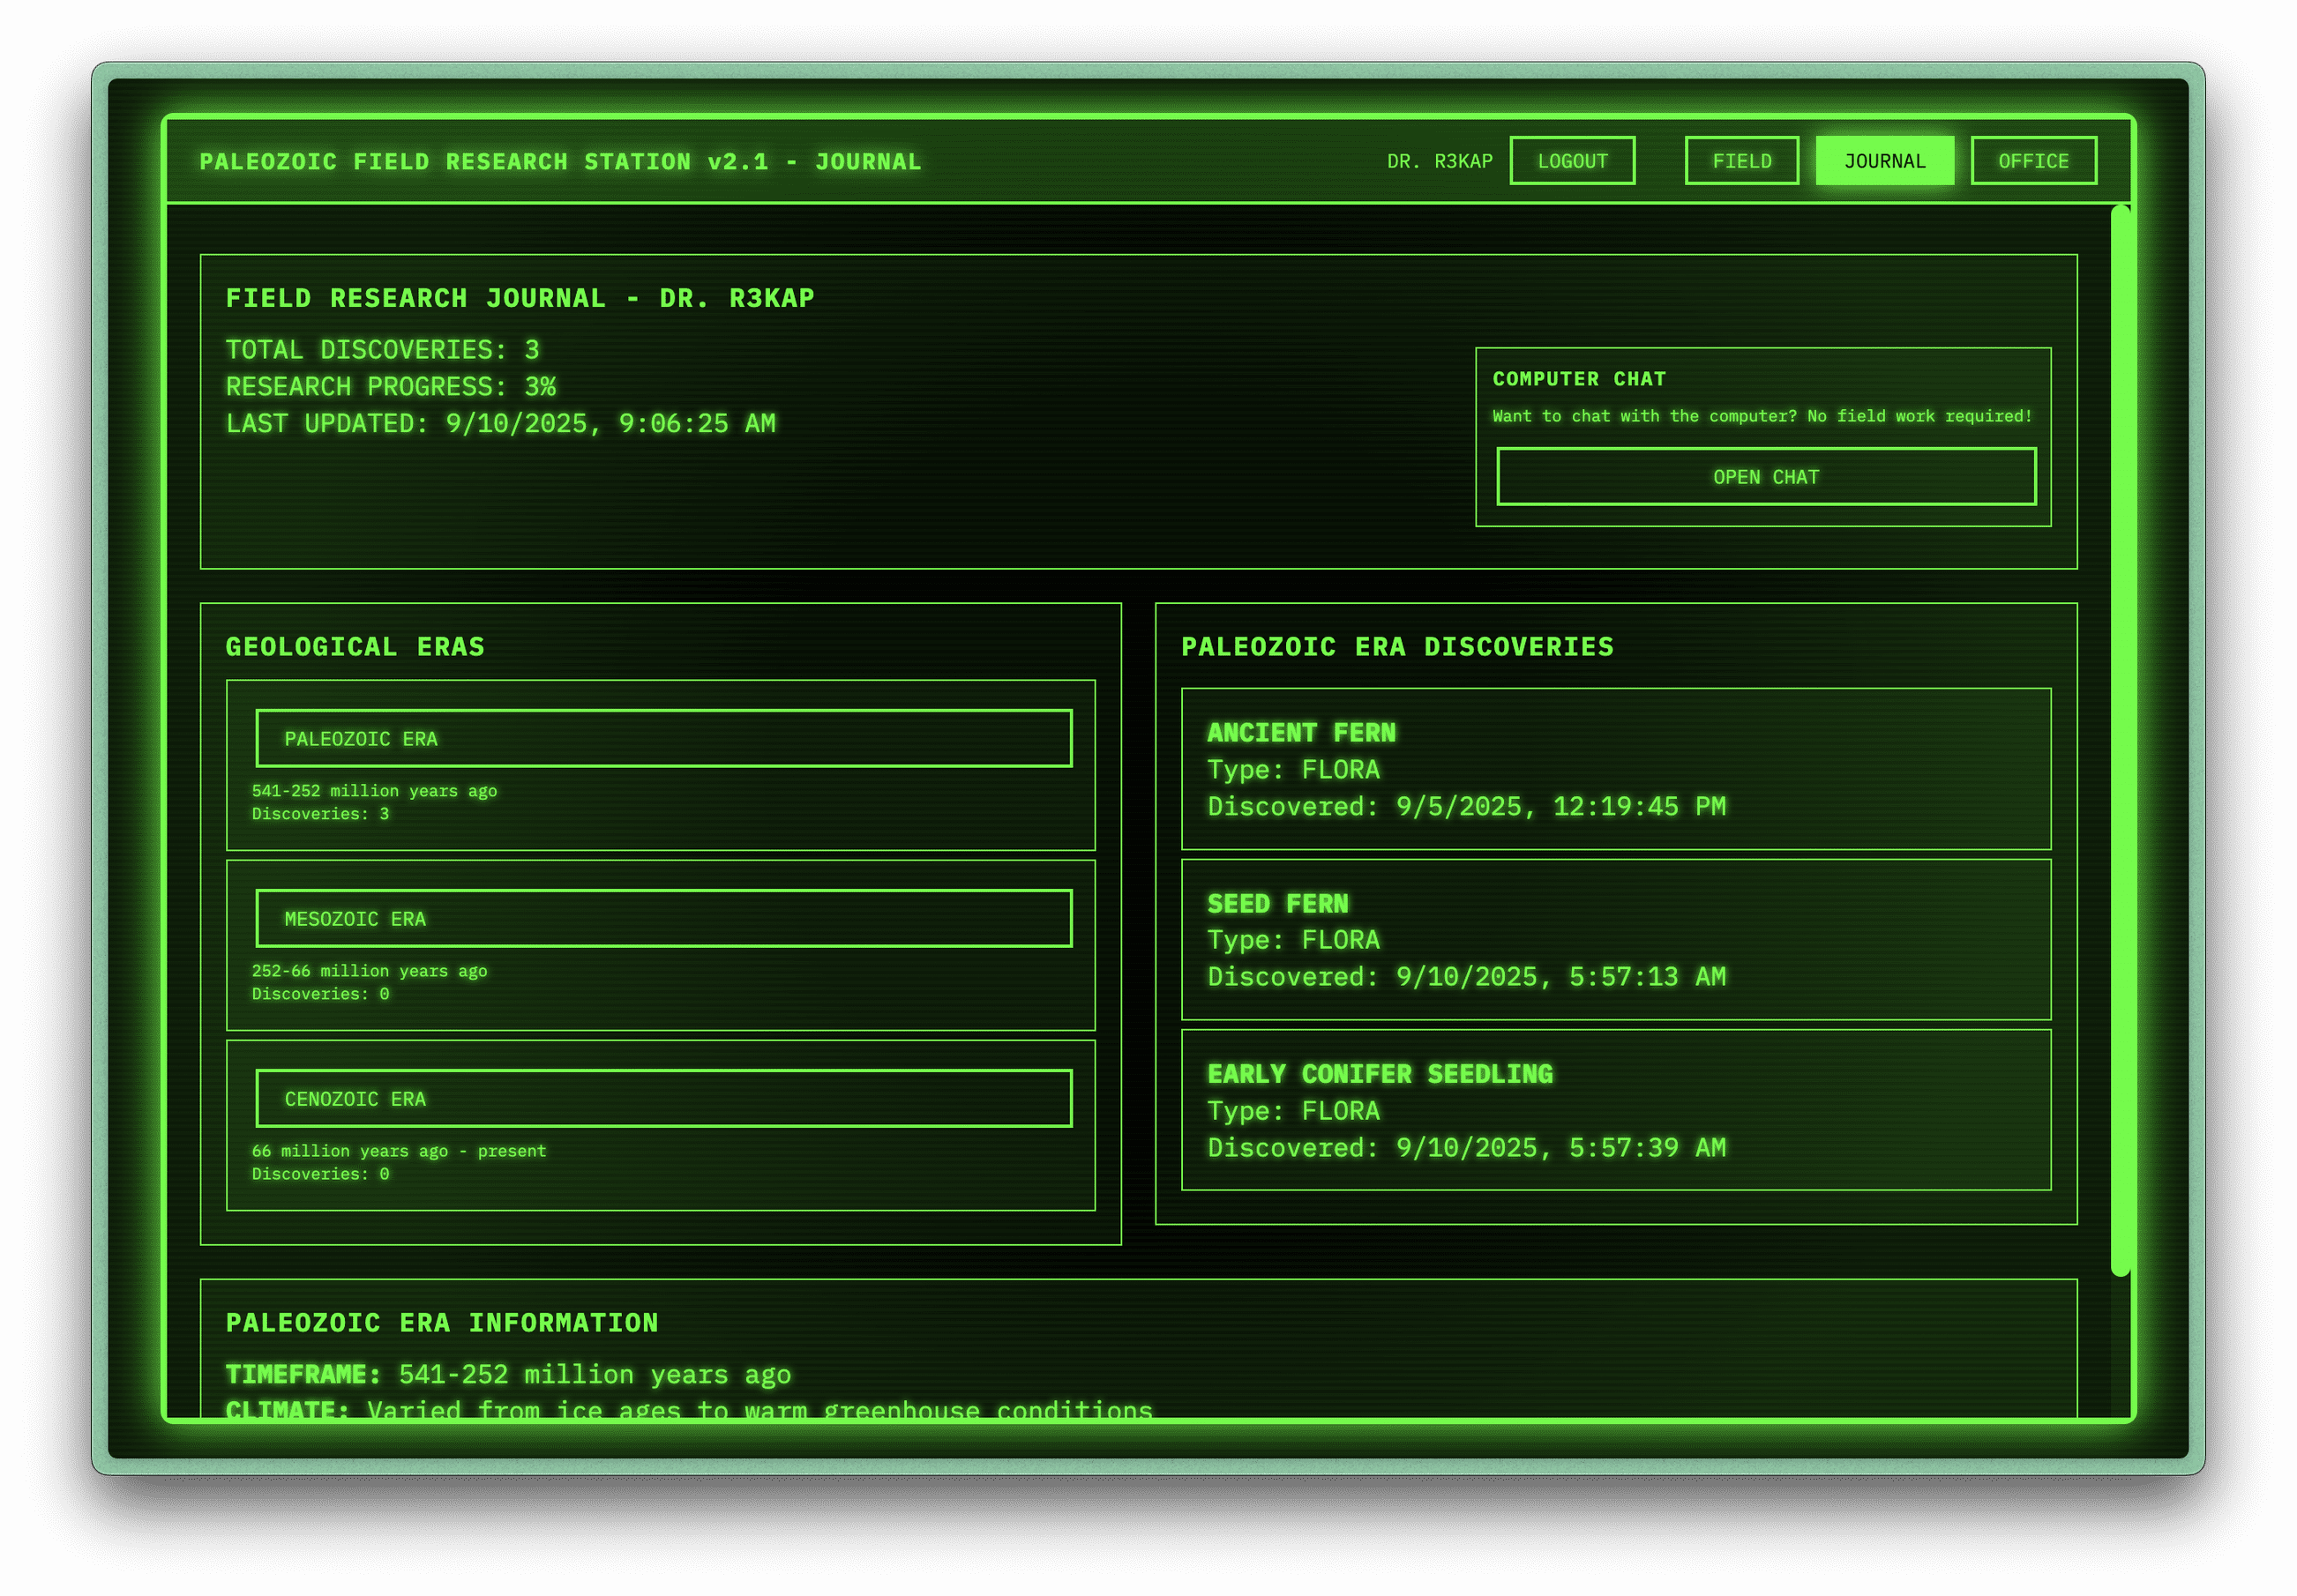
Task: Select the MESOZOIC ERA button
Action: [663, 919]
